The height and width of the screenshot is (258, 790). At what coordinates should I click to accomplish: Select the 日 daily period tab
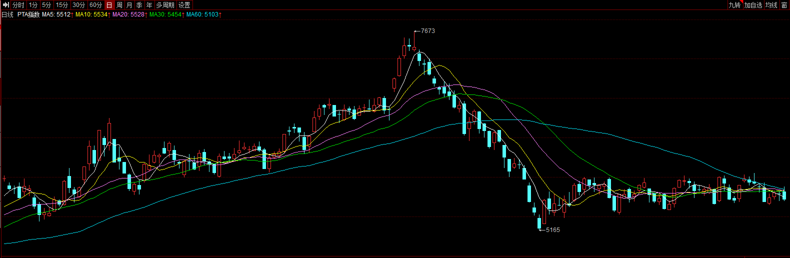pyautogui.click(x=109, y=5)
